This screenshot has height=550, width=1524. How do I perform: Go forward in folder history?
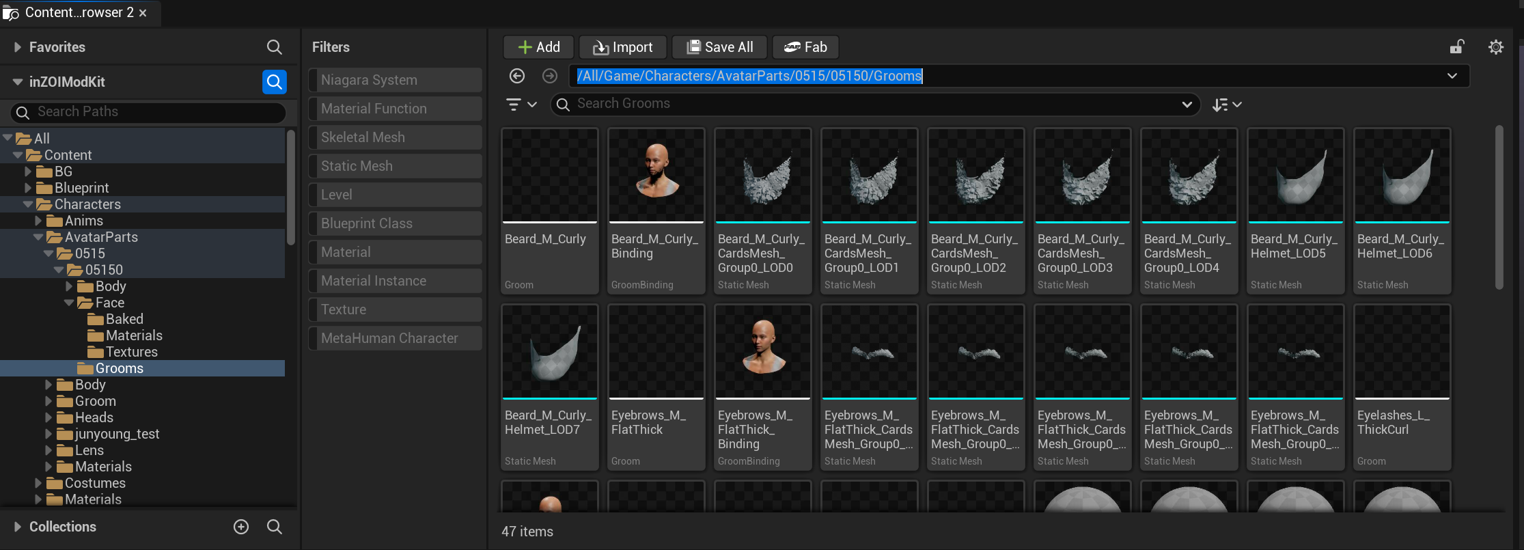click(550, 76)
